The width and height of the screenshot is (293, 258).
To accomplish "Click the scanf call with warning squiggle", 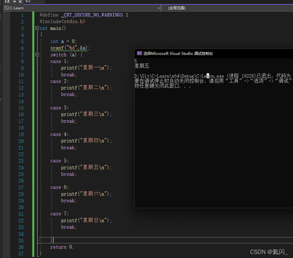I will click(x=70, y=48).
